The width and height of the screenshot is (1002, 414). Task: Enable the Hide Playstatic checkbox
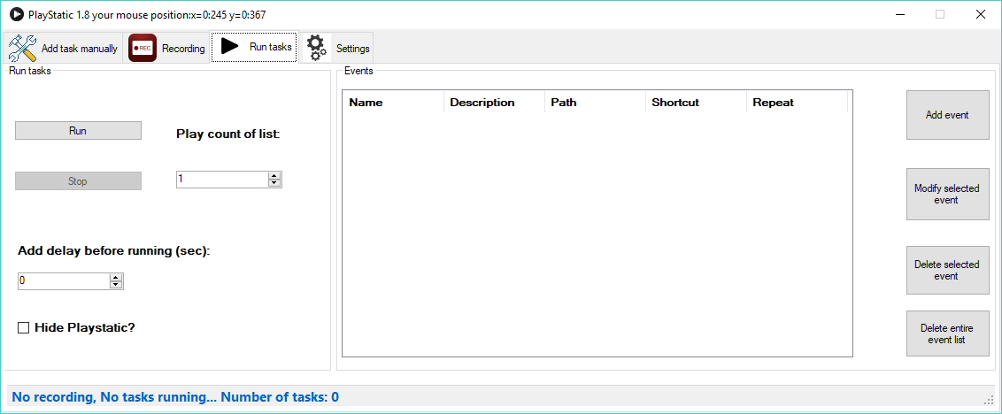24,327
